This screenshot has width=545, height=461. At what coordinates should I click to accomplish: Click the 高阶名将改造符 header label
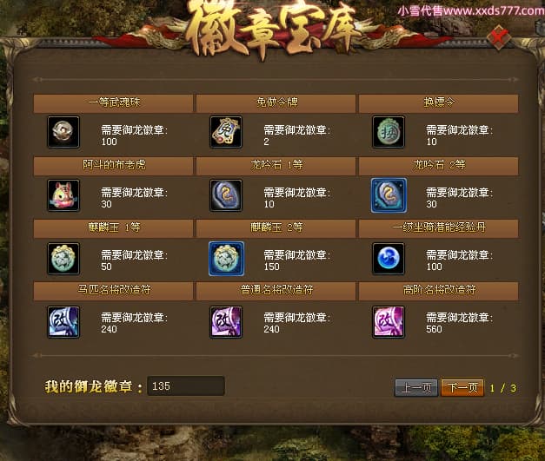pos(439,290)
